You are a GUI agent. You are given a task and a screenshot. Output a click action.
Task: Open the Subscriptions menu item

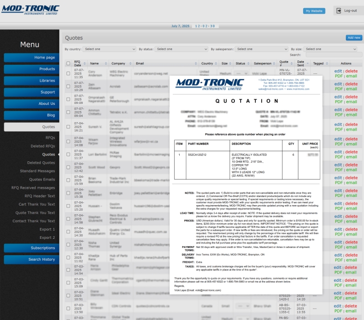[31, 248]
